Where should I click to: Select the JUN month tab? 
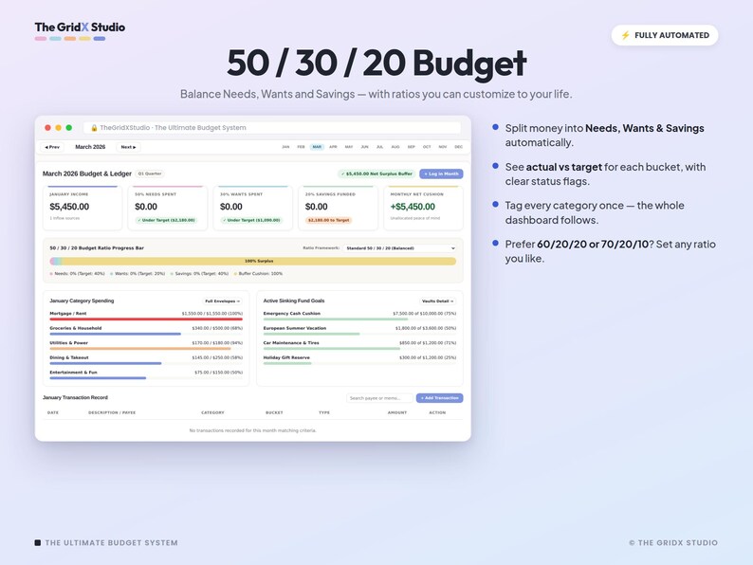tap(364, 147)
